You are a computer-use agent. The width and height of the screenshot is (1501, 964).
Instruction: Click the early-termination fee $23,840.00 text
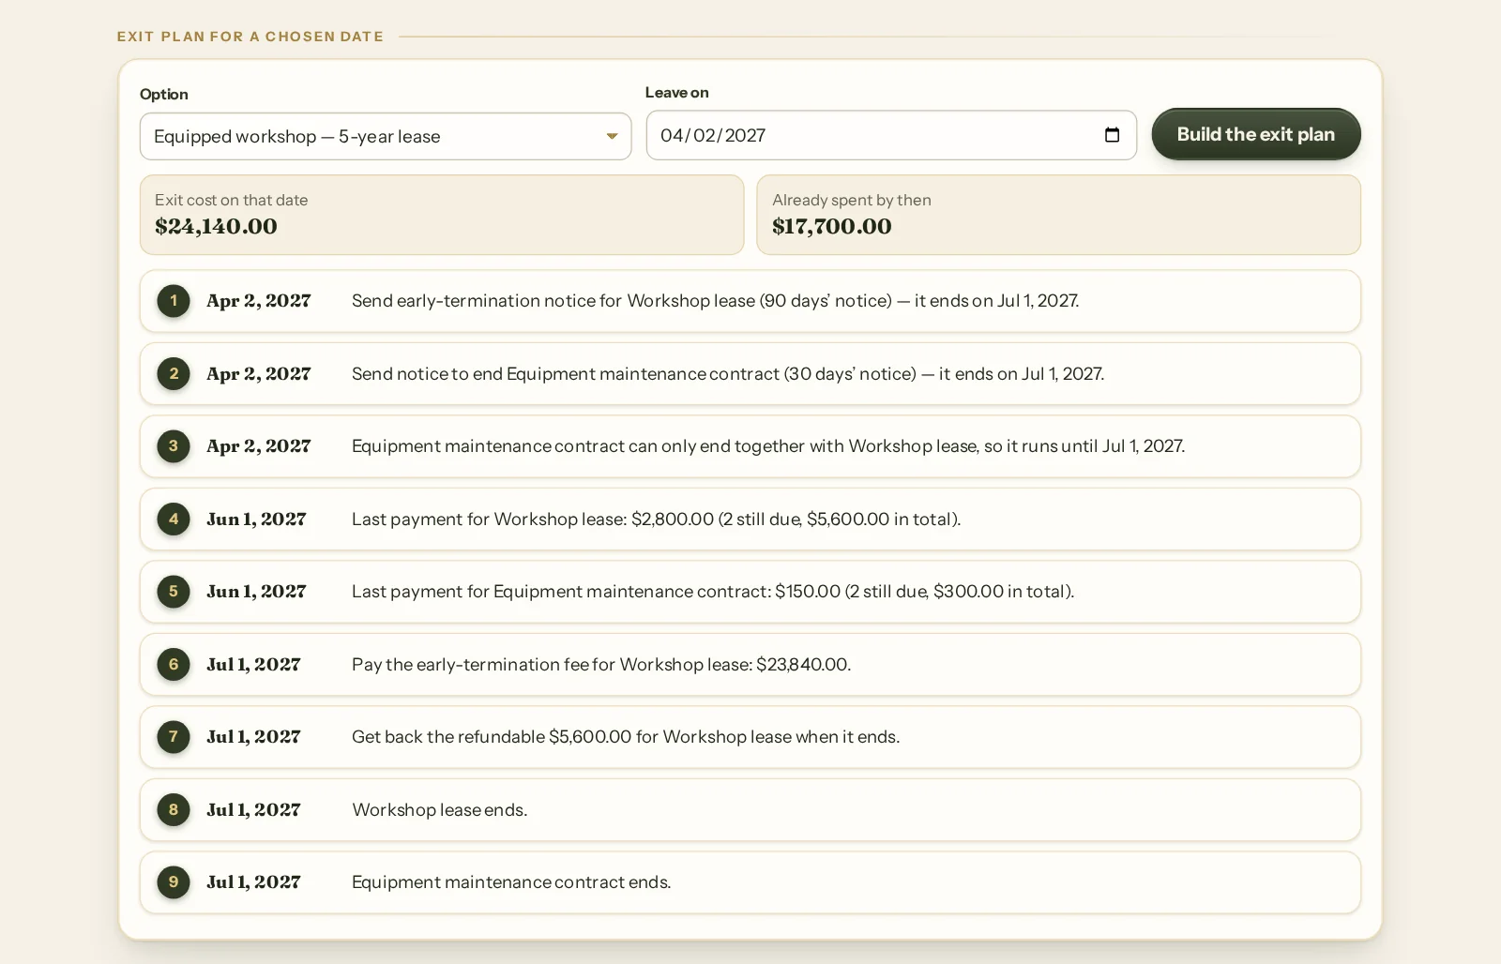point(601,665)
